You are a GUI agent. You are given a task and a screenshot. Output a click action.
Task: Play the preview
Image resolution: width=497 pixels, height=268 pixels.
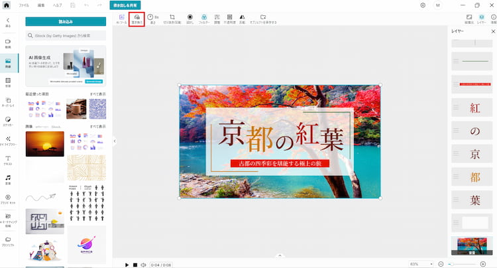(127, 265)
